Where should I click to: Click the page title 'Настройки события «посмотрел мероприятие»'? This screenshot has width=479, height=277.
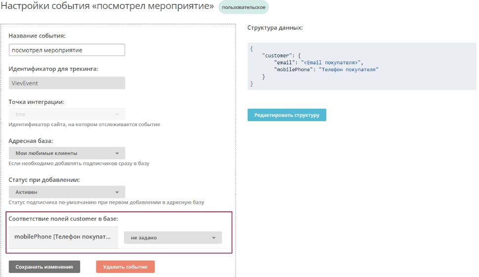(x=107, y=6)
